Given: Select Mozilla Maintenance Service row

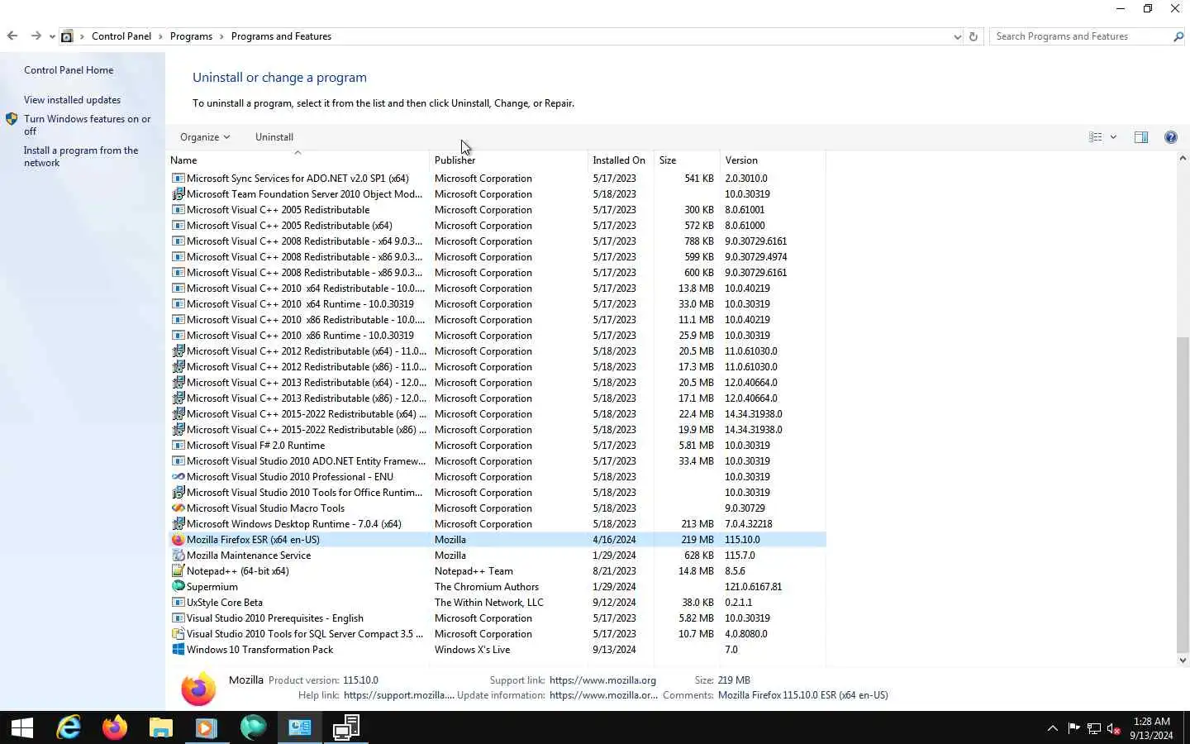Looking at the screenshot, I should click(497, 556).
